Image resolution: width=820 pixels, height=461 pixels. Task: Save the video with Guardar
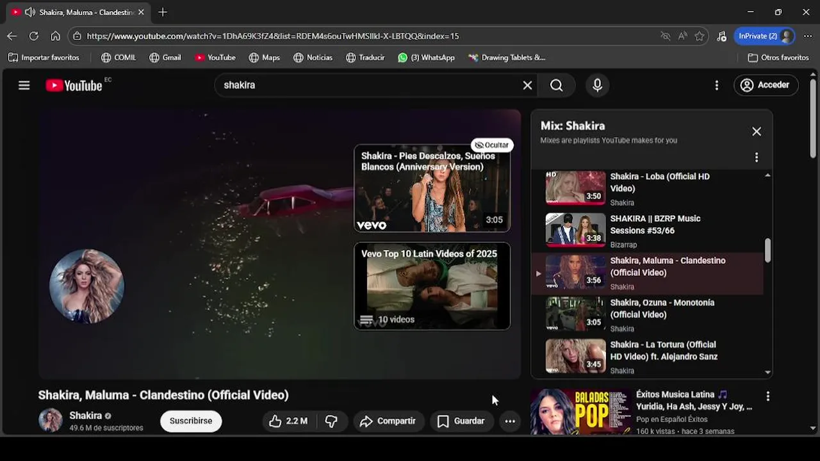[x=461, y=421]
